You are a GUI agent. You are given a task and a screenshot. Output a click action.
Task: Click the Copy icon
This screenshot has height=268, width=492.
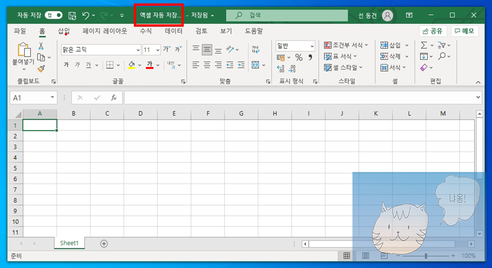41,57
